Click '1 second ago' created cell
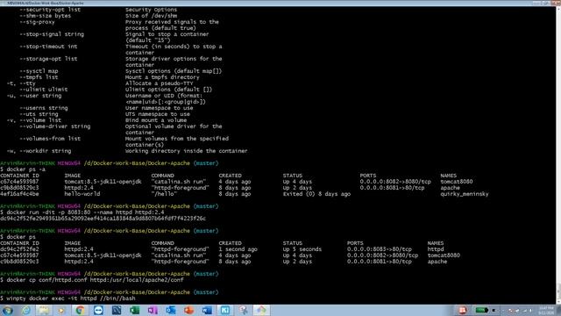The height and width of the screenshot is (316, 561). click(238, 249)
